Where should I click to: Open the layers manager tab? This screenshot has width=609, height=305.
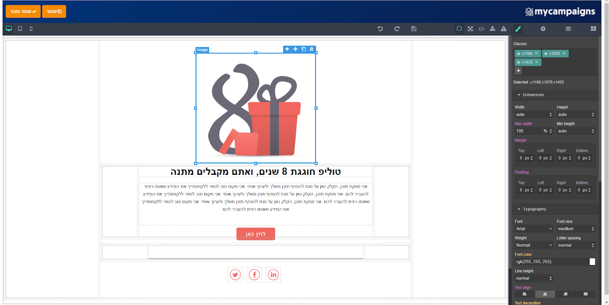(x=568, y=29)
